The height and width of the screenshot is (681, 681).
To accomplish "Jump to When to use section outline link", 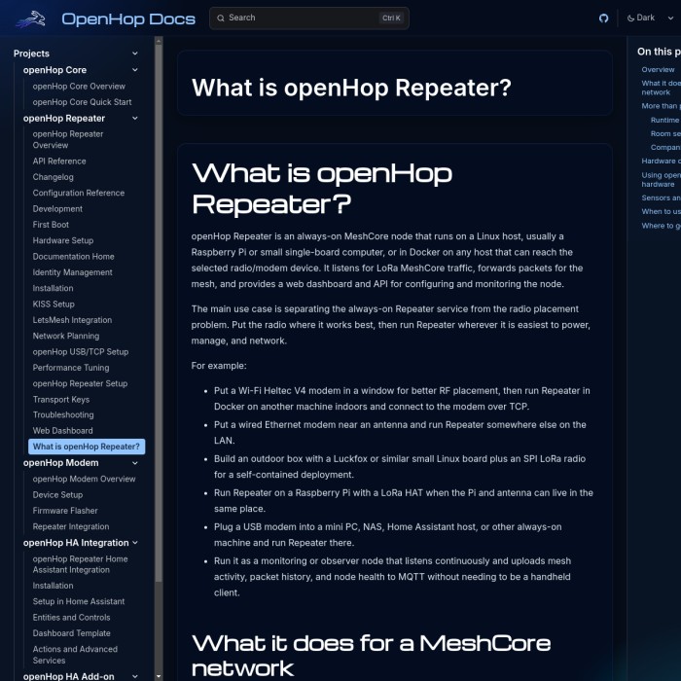I will pos(661,211).
